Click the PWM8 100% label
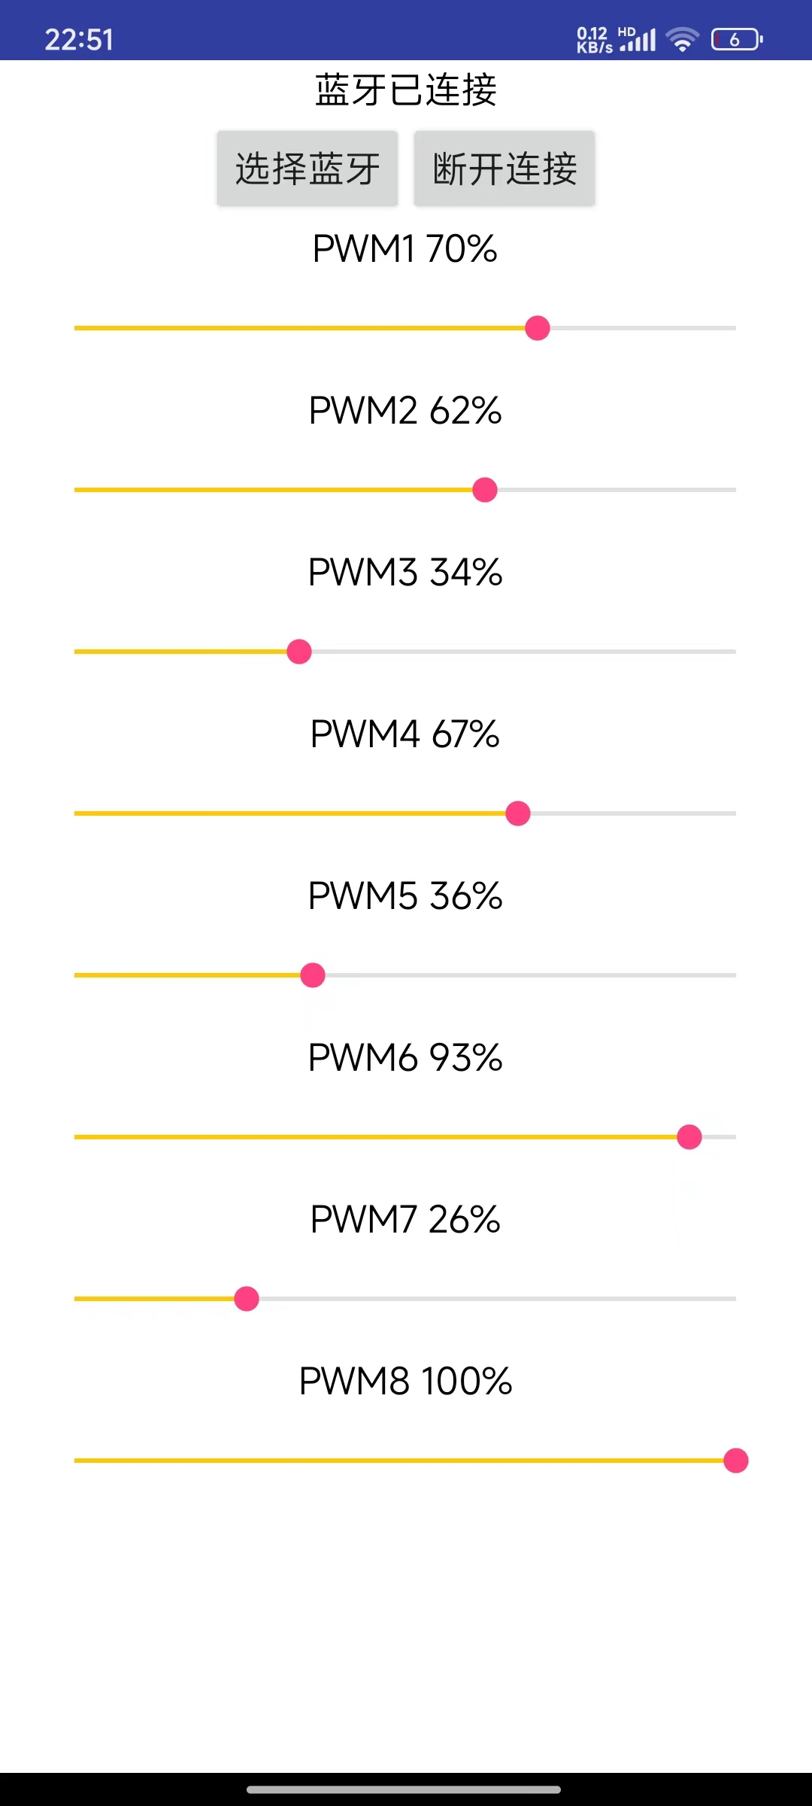This screenshot has height=1806, width=812. 405,1382
